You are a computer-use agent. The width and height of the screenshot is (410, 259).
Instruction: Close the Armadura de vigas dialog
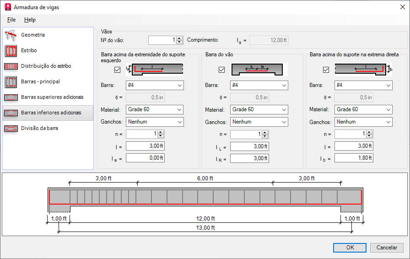click(x=403, y=7)
